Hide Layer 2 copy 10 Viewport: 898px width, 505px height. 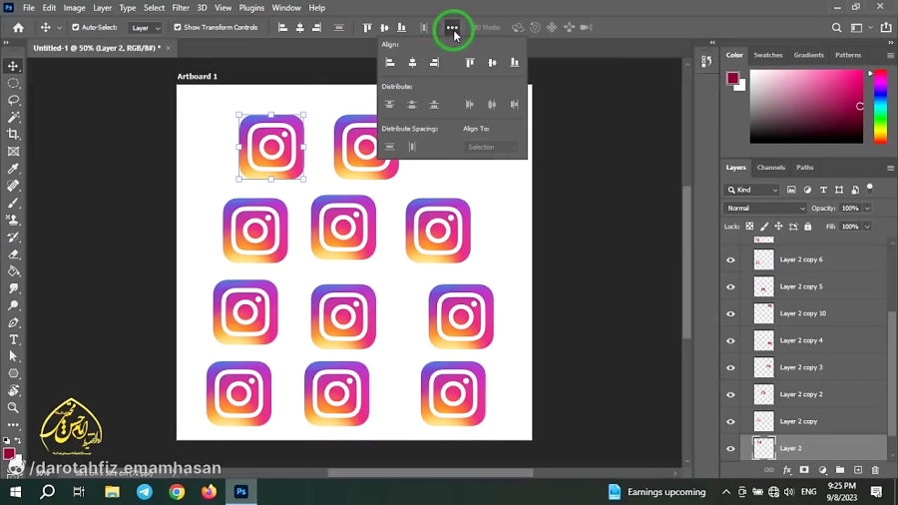730,313
